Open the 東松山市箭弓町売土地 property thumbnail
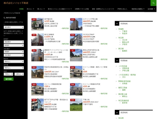This screenshot has width=159, height=119. click(x=76, y=55)
